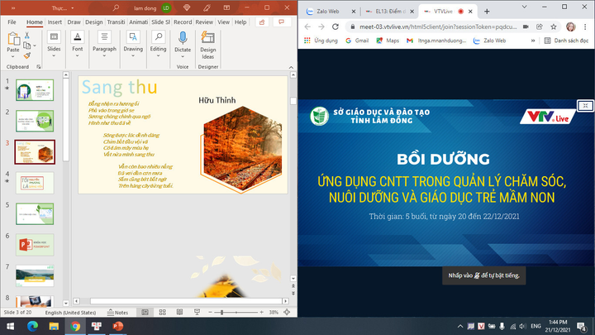Toggle Normal view in status bar

click(146, 313)
